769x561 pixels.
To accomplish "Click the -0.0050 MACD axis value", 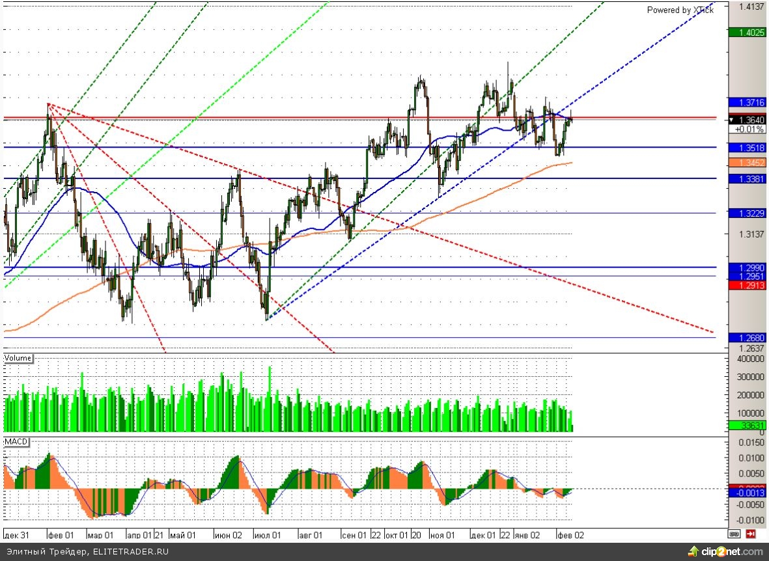I will [x=750, y=504].
